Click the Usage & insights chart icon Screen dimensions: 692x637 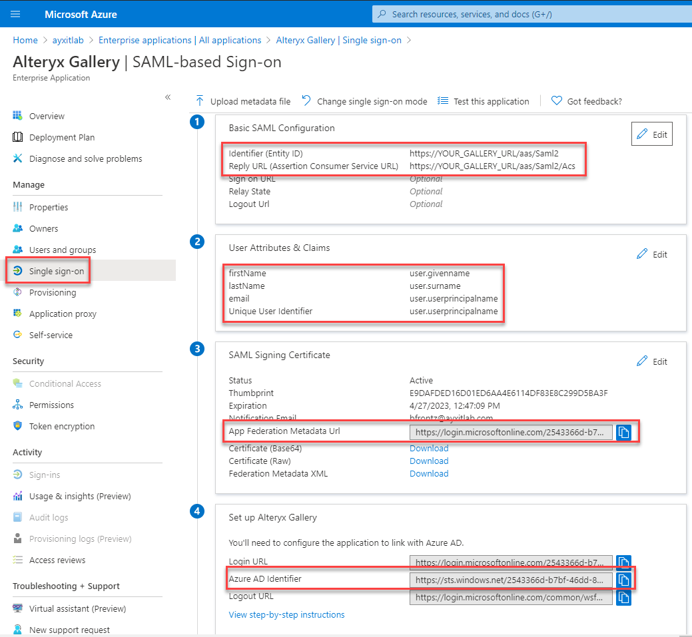[x=18, y=496]
